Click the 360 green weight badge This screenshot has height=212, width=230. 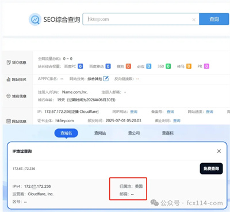[x=168, y=66]
